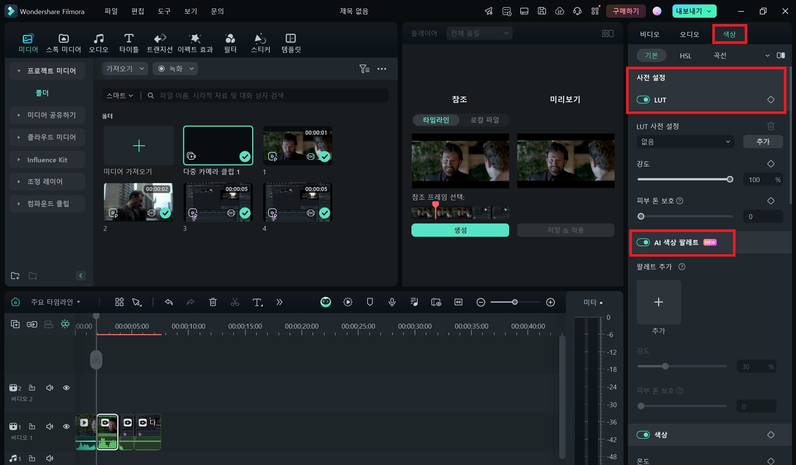This screenshot has width=796, height=465.
Task: Click the 생성 generate button
Action: tap(460, 230)
